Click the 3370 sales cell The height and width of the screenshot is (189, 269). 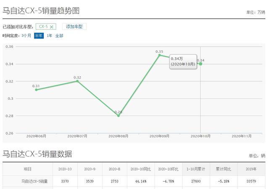(x=65, y=181)
